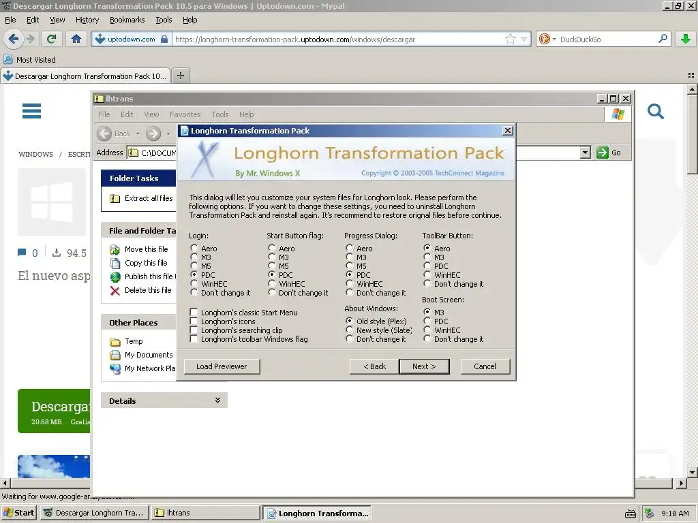Reload the page with the refresh icon
The image size is (698, 523).
tap(51, 39)
